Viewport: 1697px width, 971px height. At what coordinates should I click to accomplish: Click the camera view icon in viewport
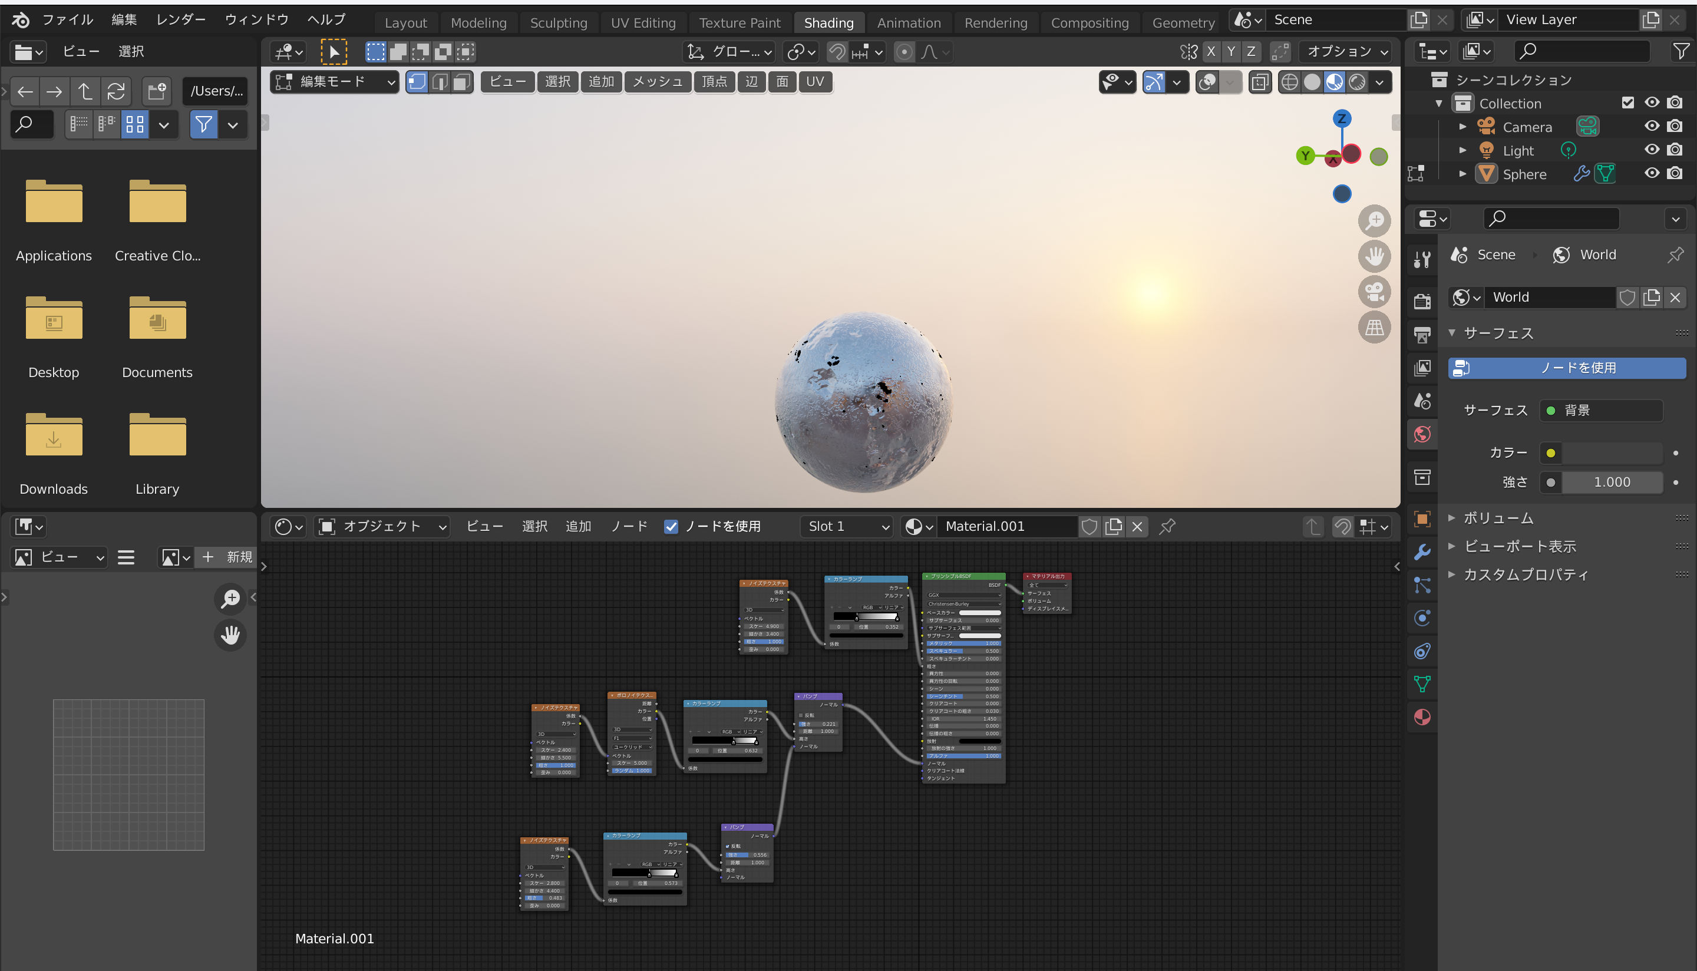pyautogui.click(x=1374, y=292)
